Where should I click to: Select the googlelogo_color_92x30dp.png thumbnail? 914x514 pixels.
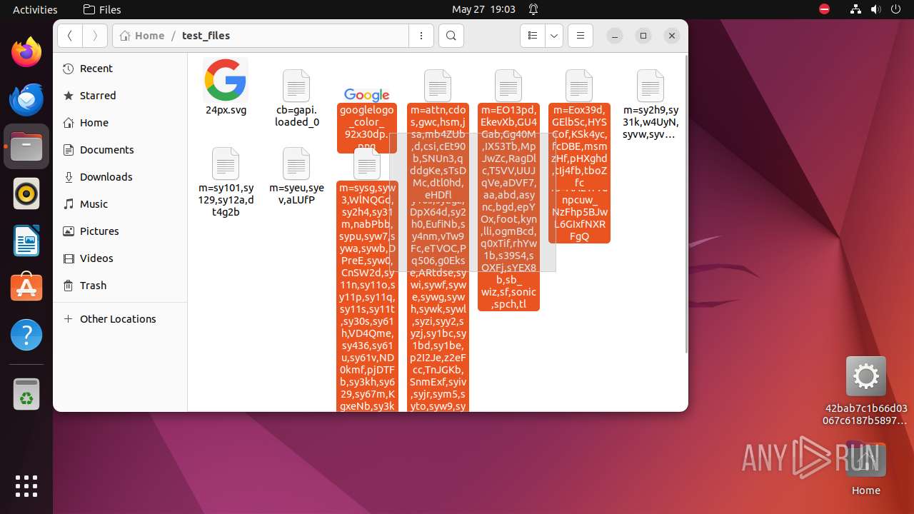click(367, 95)
